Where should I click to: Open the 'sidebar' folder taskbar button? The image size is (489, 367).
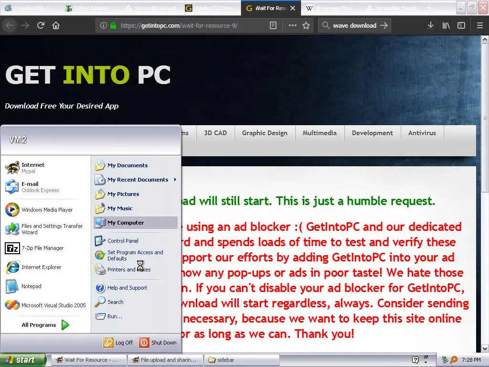(242, 360)
